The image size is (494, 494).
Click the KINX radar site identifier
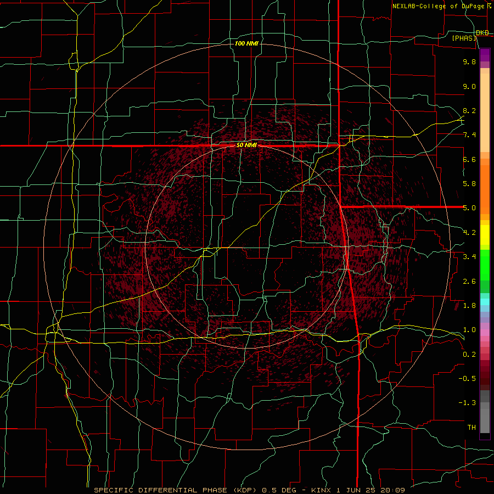point(321,490)
